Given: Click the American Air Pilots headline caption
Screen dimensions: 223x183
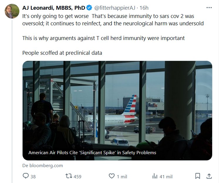Looking at the screenshot, I should pyautogui.click(x=92, y=153).
